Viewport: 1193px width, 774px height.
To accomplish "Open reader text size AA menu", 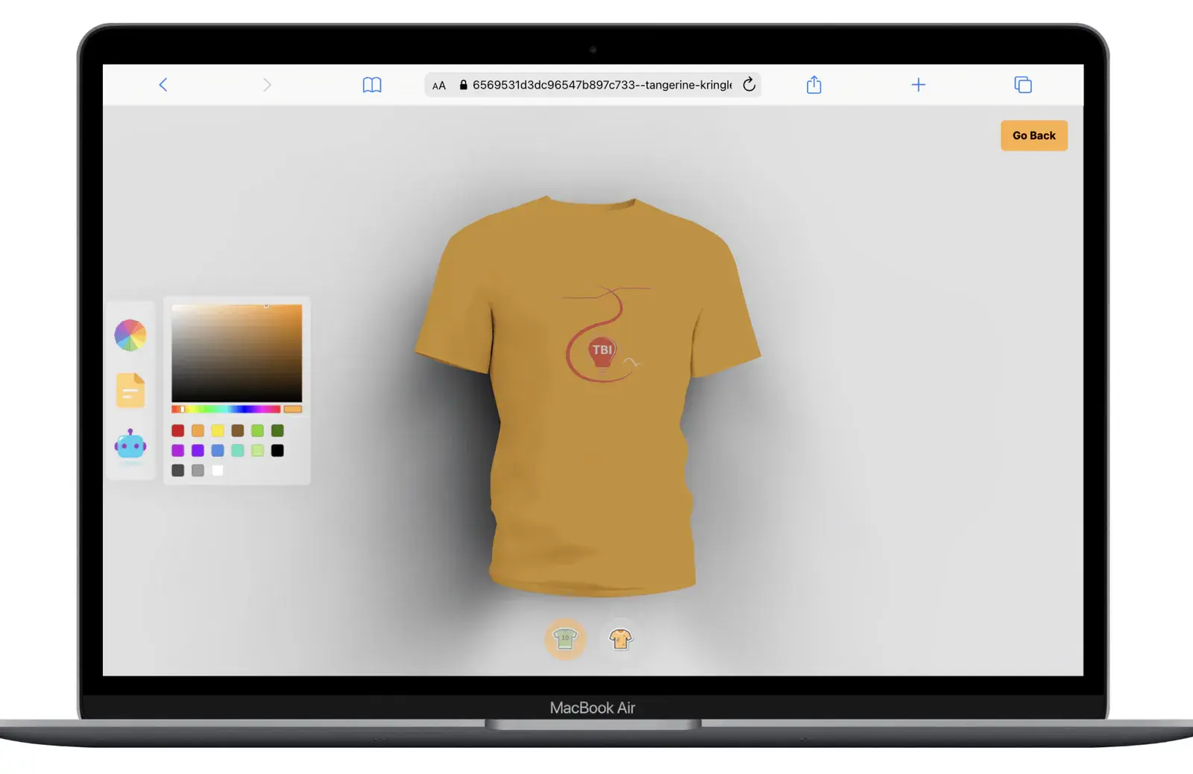I will pos(439,86).
